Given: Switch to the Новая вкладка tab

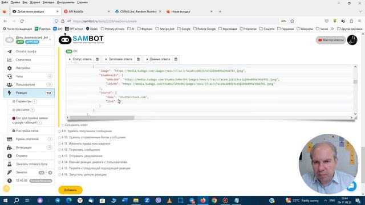Looking at the screenshot, I should [x=190, y=11].
